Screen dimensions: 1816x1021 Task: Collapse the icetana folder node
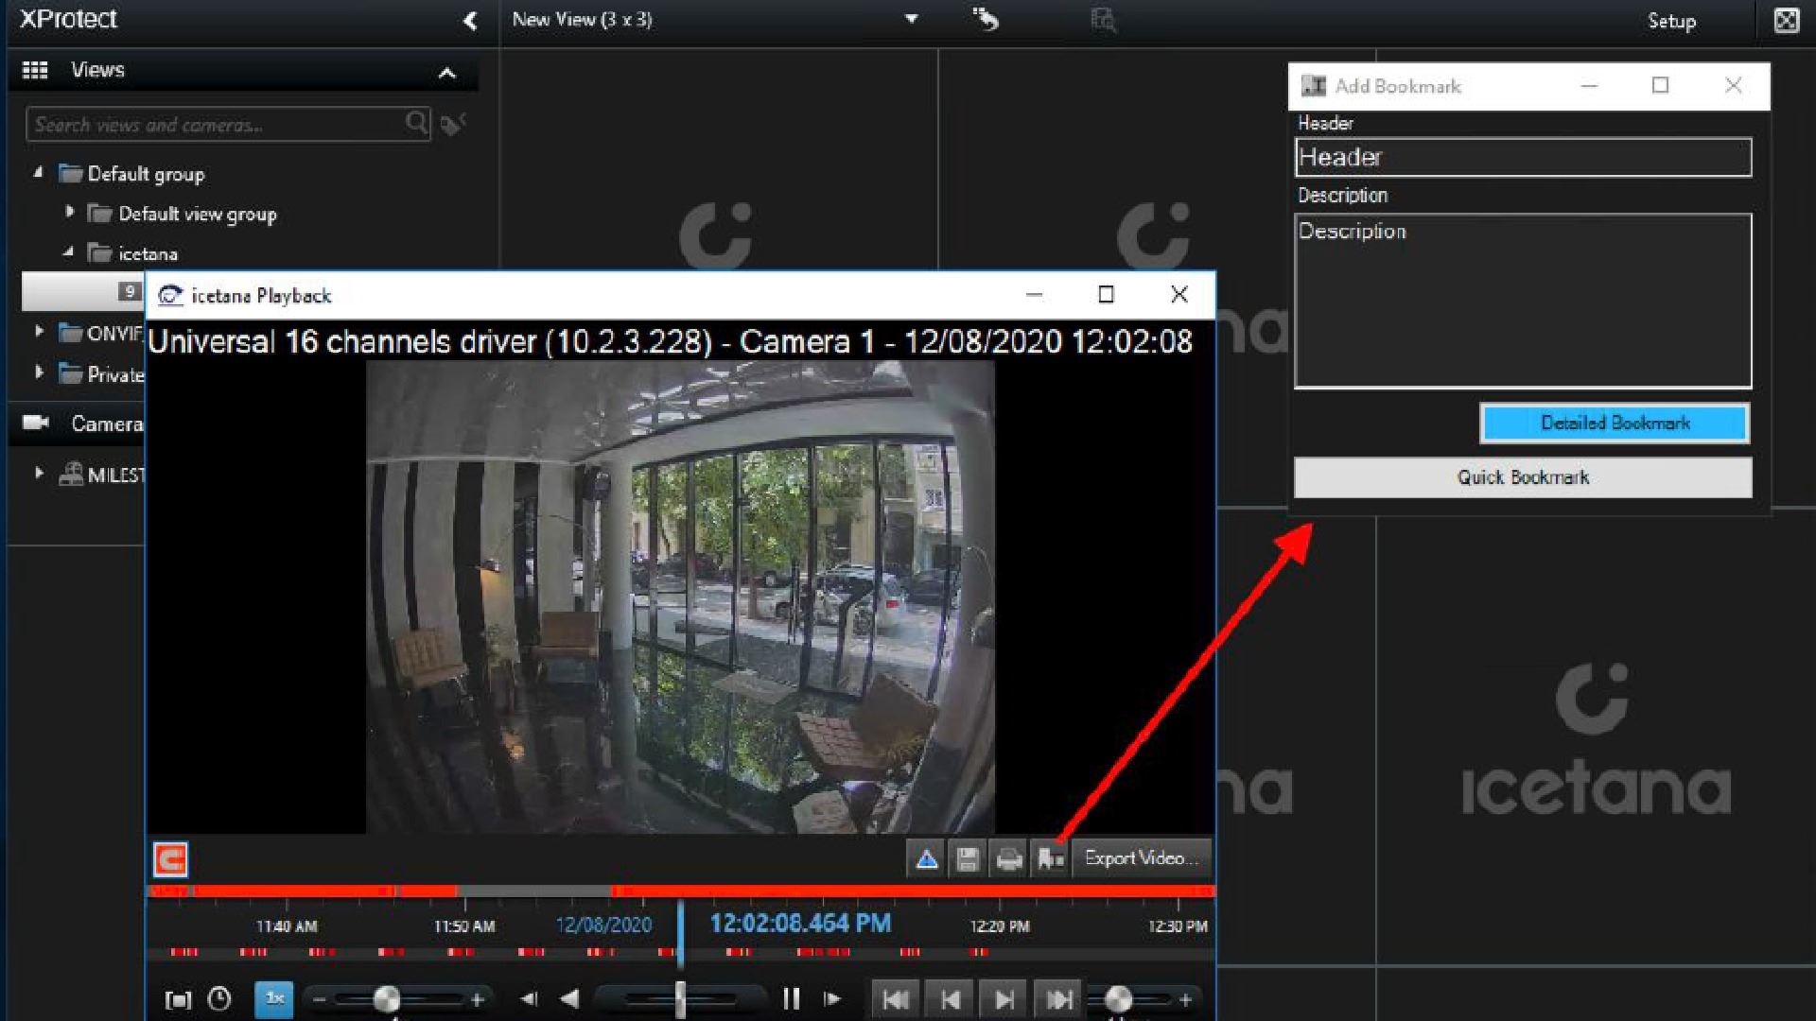[68, 252]
